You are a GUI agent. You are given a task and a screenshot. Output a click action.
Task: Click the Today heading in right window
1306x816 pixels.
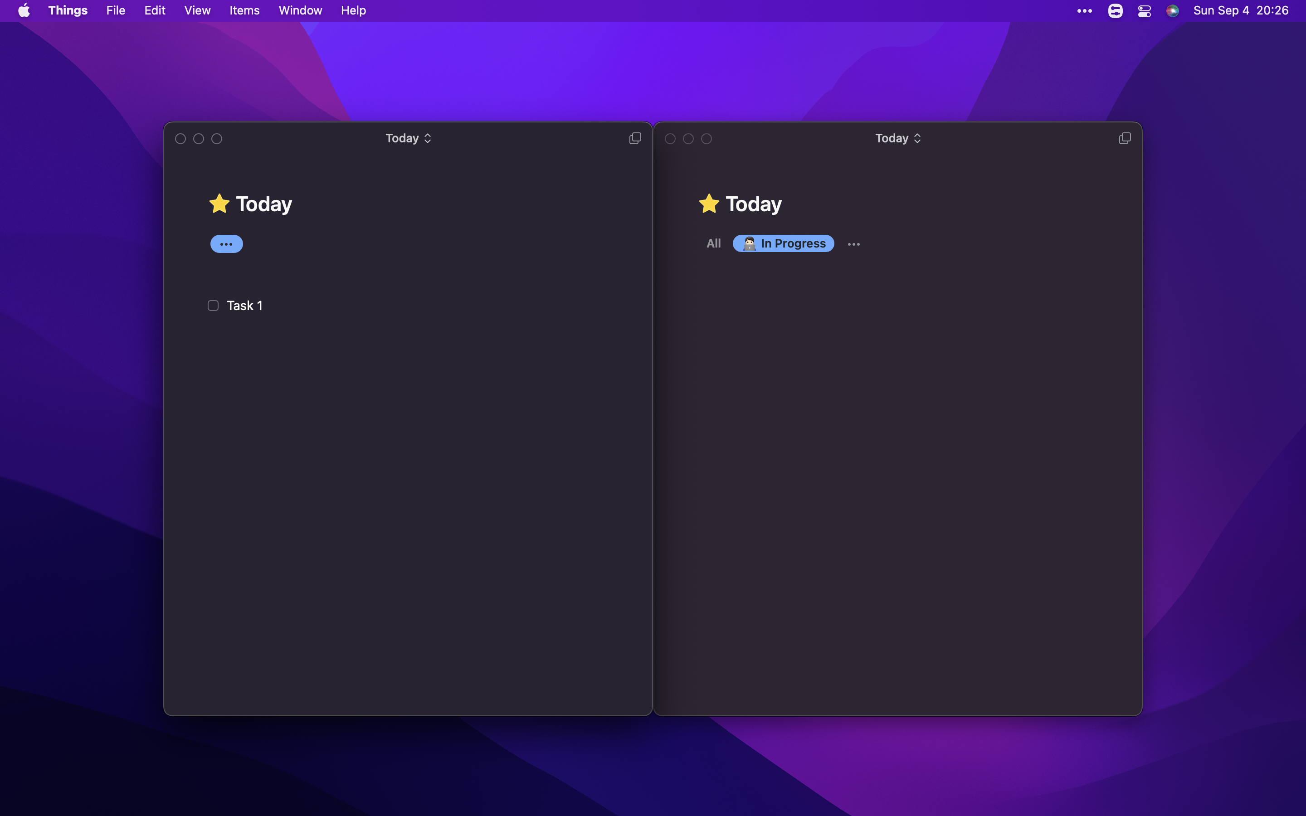pos(753,204)
